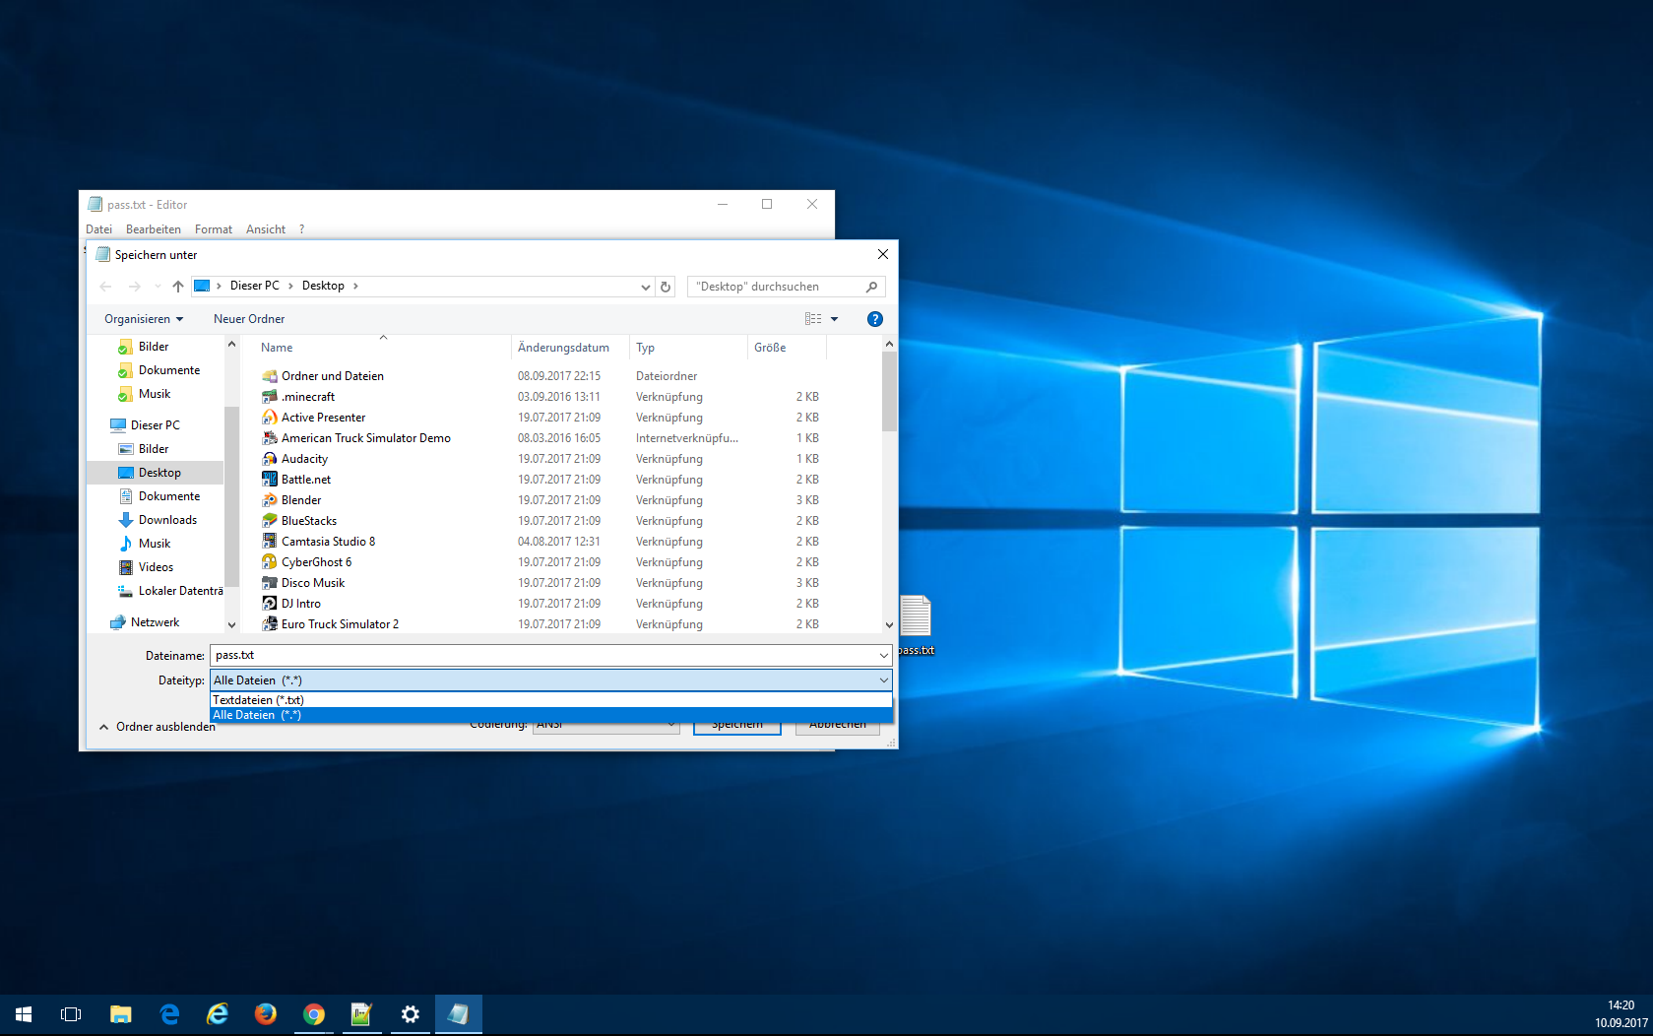Click the search magnifier icon
The height and width of the screenshot is (1036, 1653).
click(x=871, y=287)
